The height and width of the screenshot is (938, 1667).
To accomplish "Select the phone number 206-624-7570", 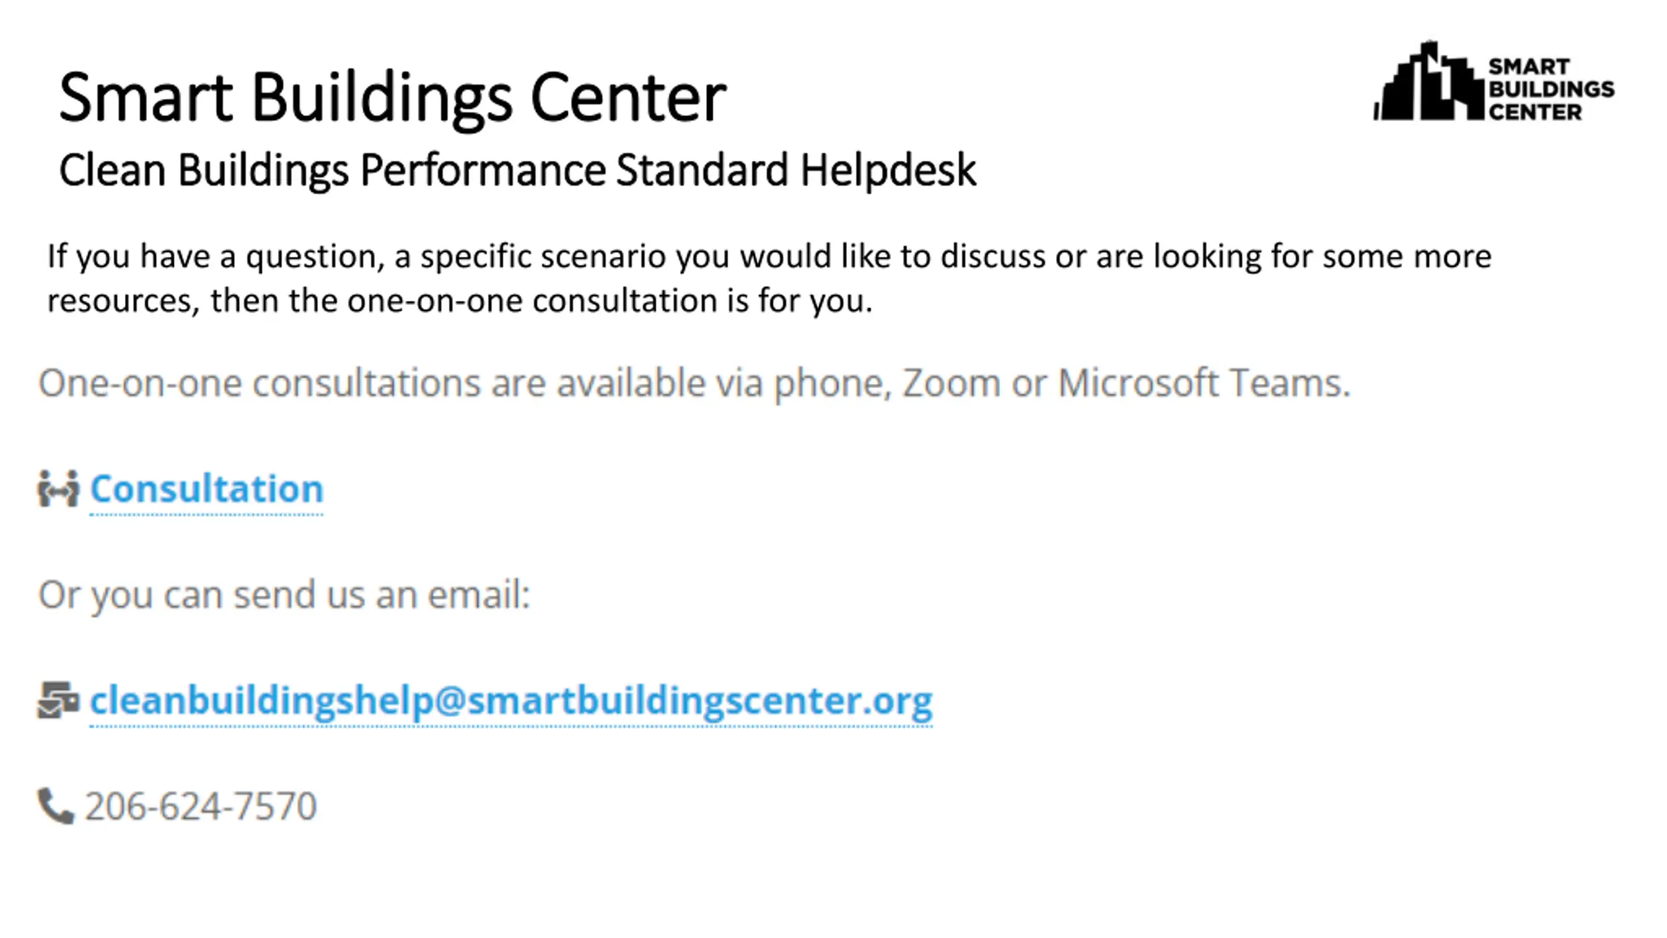I will (201, 806).
